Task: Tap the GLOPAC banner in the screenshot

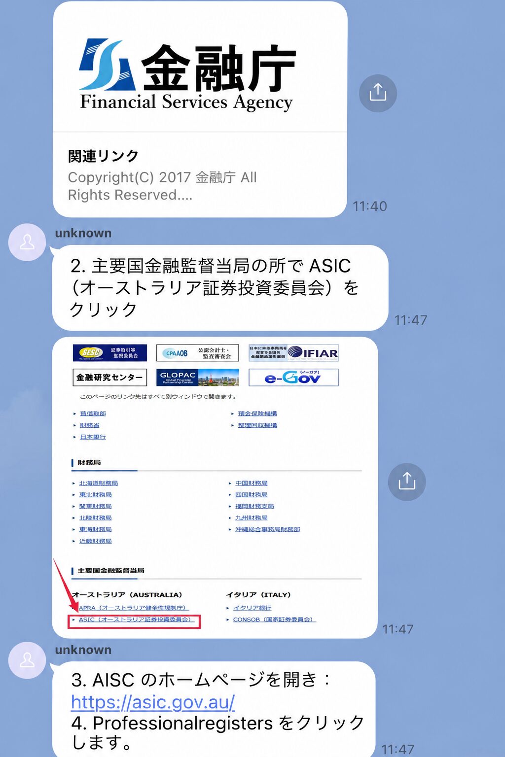Action: click(197, 378)
